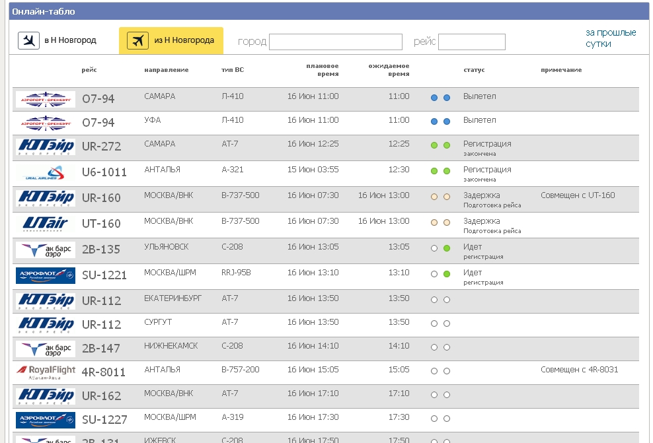Select flight number UT-160
The height and width of the screenshot is (443, 653).
pyautogui.click(x=101, y=224)
